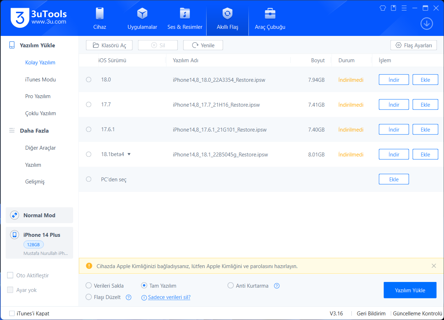Open the Ses & Resimler section

tap(185, 18)
